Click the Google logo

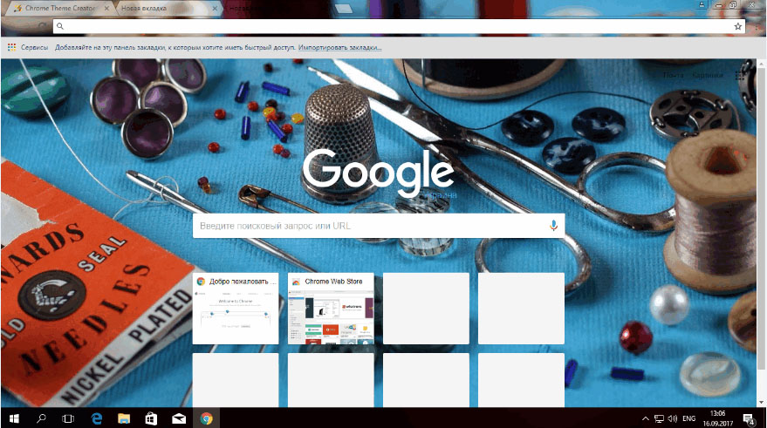378,173
